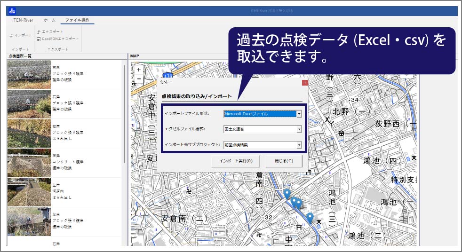Image resolution: width=462 pixels, height=252 pixels.
Task: Zoom in the map with plus button
Action: click(x=138, y=70)
